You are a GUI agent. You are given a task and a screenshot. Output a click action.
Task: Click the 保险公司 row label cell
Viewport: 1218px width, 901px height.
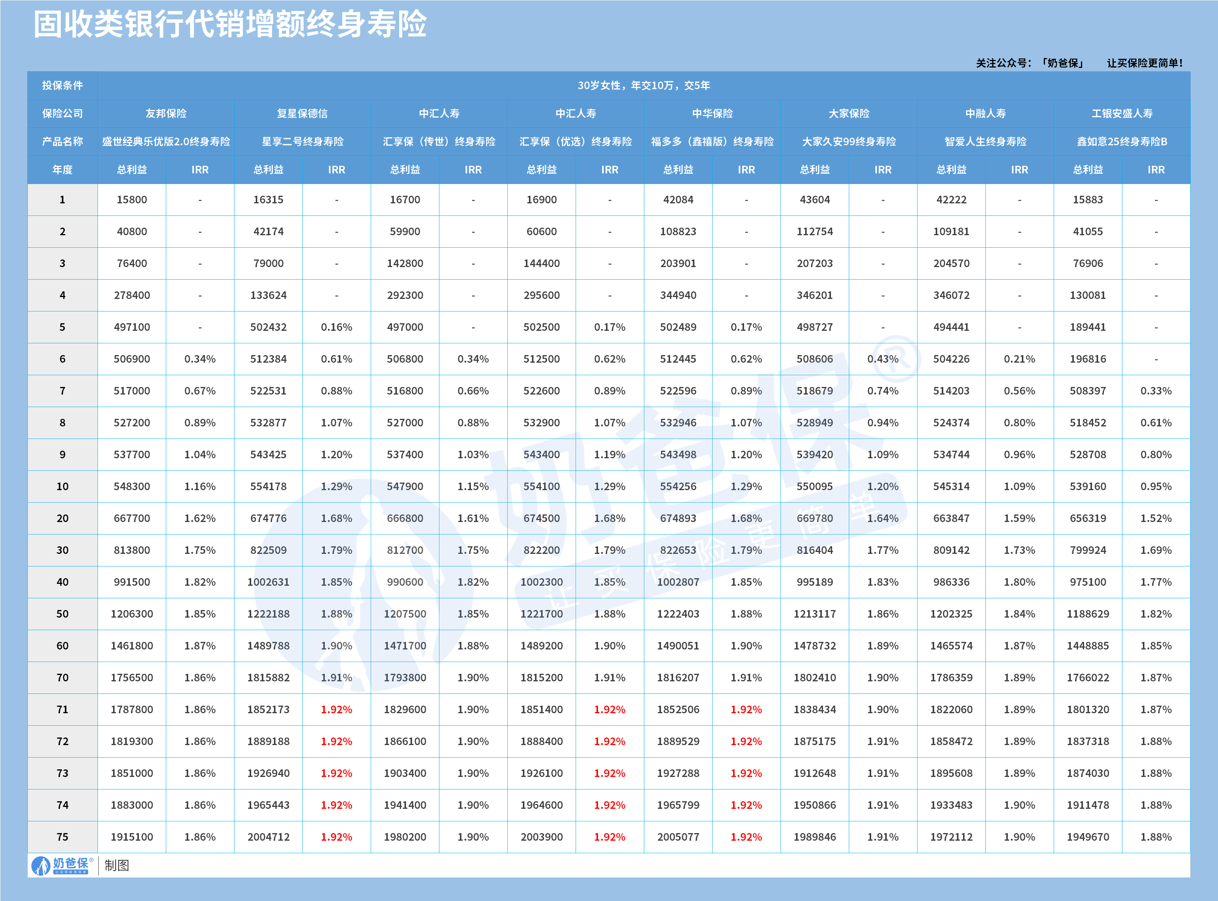click(63, 114)
